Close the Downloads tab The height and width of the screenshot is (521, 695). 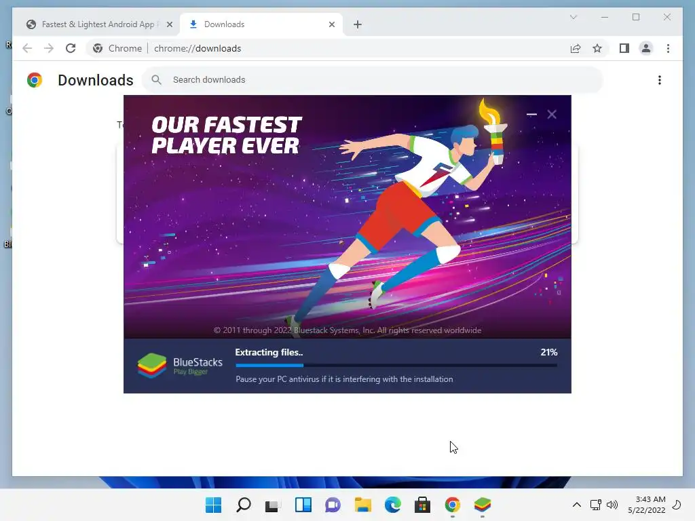coord(331,24)
